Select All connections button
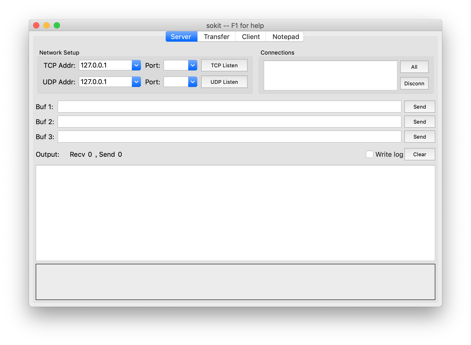The height and width of the screenshot is (345, 471). click(414, 67)
